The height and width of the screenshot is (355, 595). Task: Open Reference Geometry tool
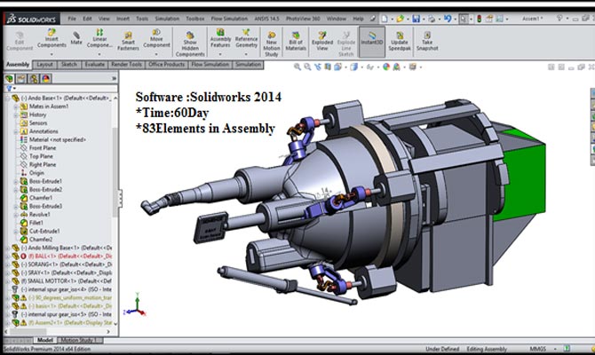(x=246, y=38)
